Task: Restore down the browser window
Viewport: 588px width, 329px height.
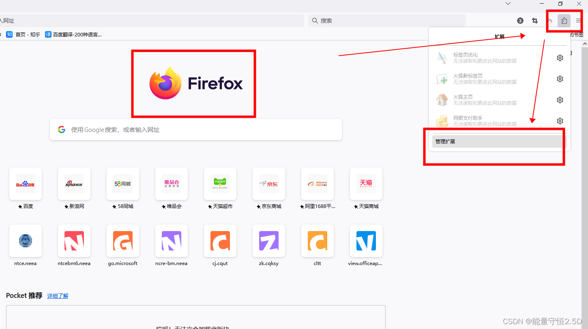Action: pyautogui.click(x=560, y=4)
